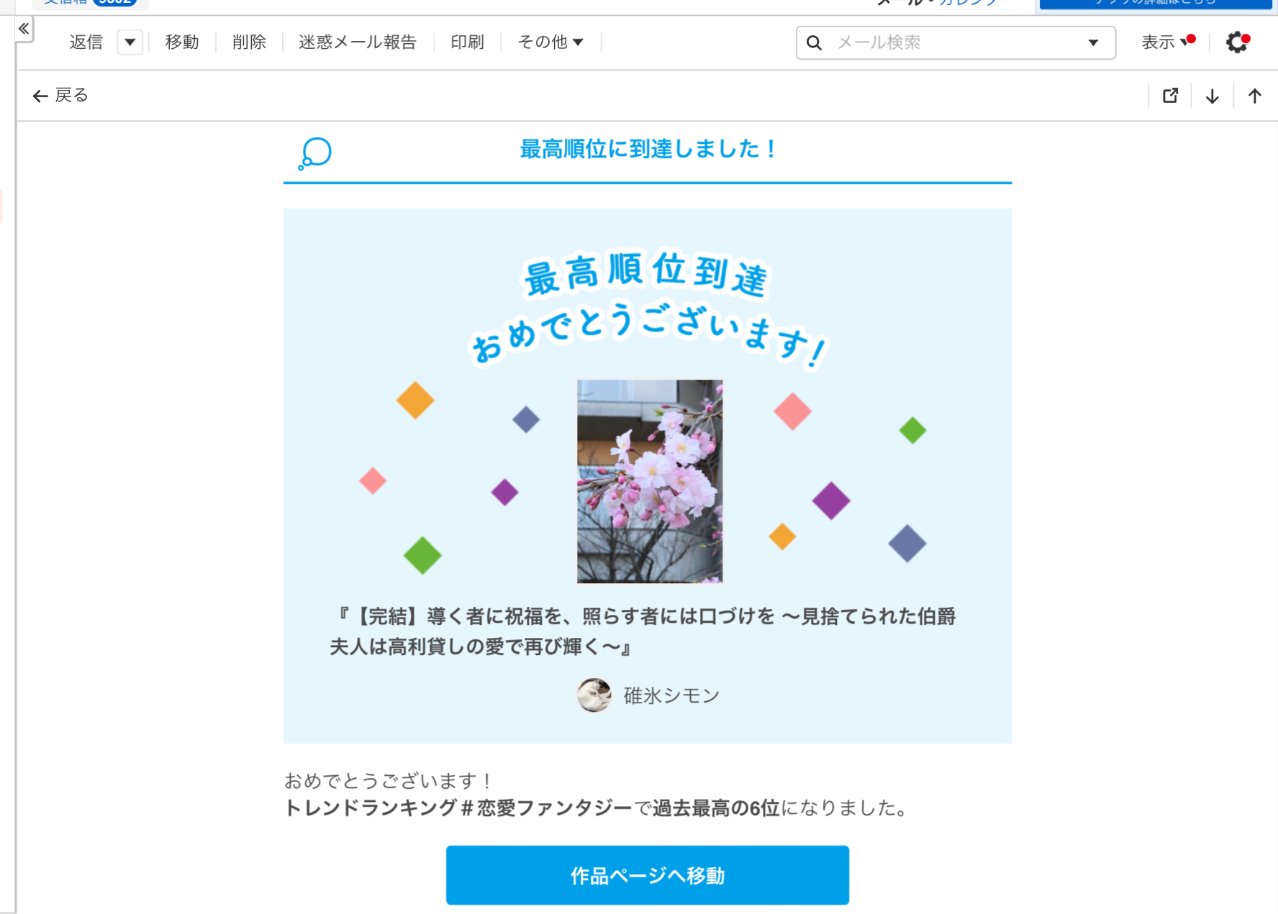Viewport: 1278px width, 914px height.
Task: Select 削除 to delete the mail
Action: [249, 42]
